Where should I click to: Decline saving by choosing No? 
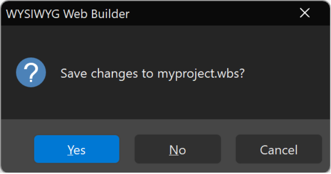point(178,149)
